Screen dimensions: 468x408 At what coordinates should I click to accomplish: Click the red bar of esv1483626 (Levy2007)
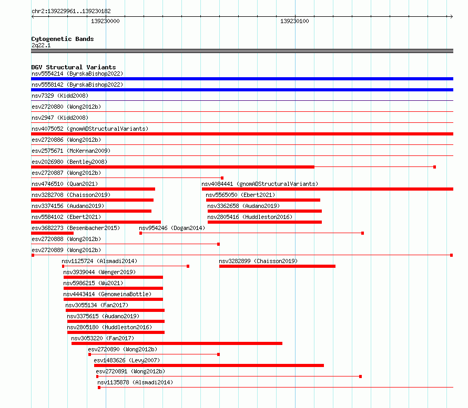coord(209,365)
